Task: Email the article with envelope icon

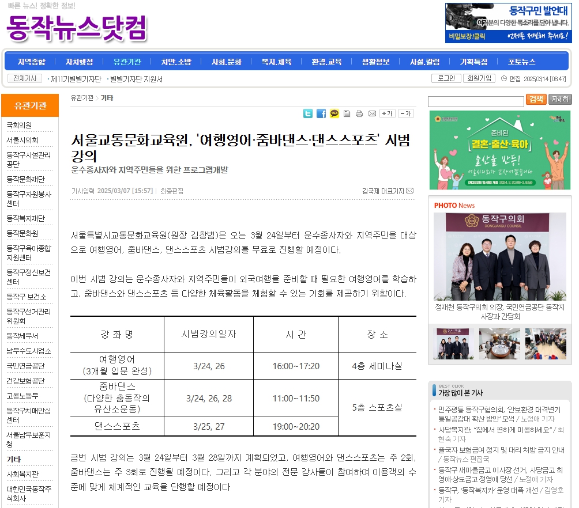Action: point(372,113)
